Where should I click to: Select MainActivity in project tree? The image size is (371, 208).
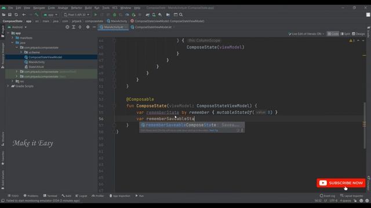click(x=36, y=62)
